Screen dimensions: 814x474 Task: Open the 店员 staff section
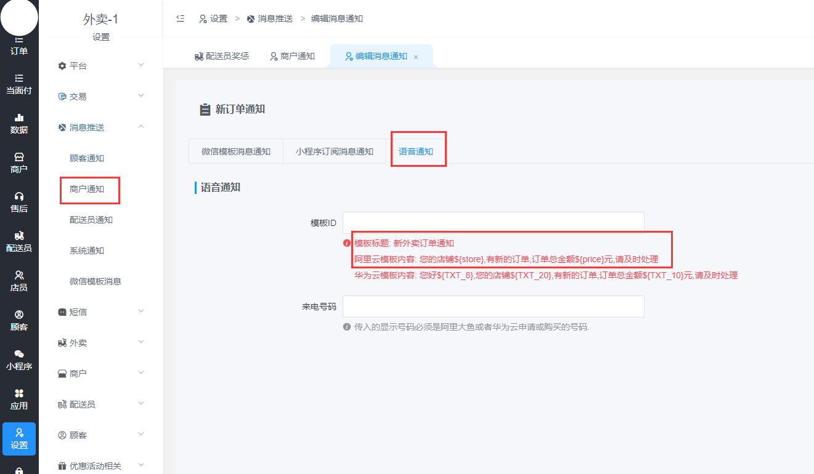(19, 281)
